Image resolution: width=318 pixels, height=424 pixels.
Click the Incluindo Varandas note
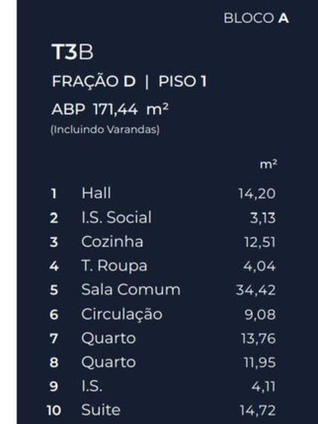pos(105,130)
